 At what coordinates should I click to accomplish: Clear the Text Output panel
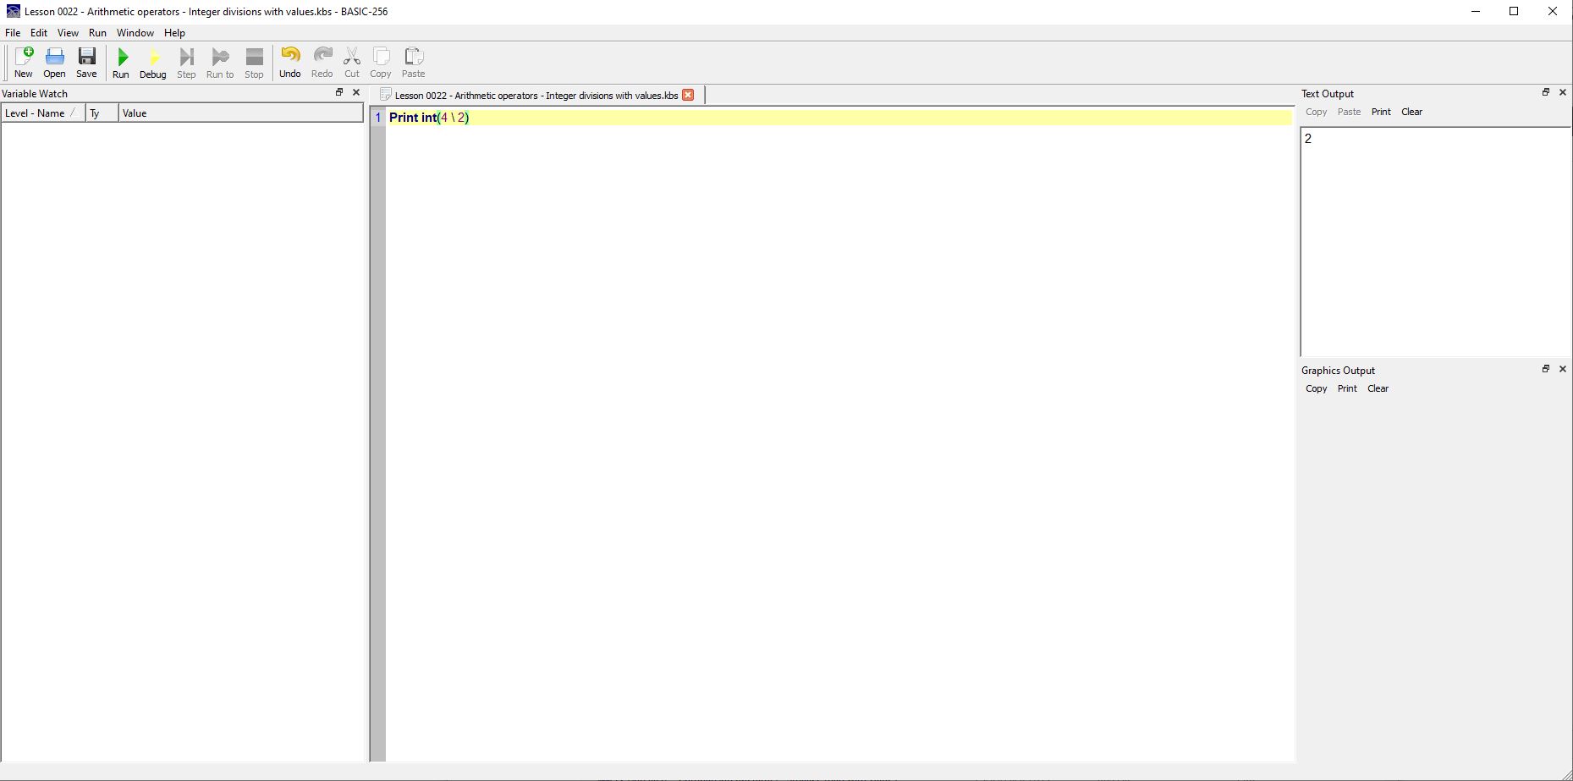pos(1411,112)
